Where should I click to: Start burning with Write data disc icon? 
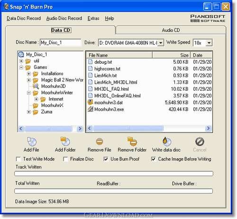167,142
